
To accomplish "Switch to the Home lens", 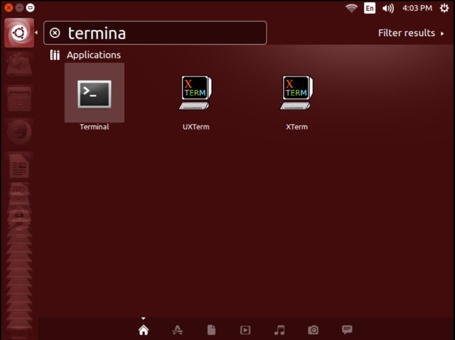I will (144, 330).
